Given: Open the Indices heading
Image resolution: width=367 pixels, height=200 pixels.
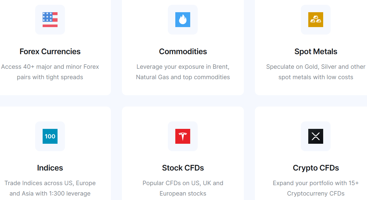Looking at the screenshot, I should (50, 168).
